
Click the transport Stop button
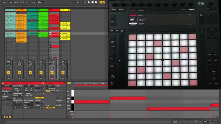pos(93,2)
